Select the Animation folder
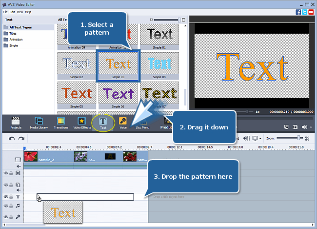This screenshot has height=229, width=317. click(x=16, y=40)
